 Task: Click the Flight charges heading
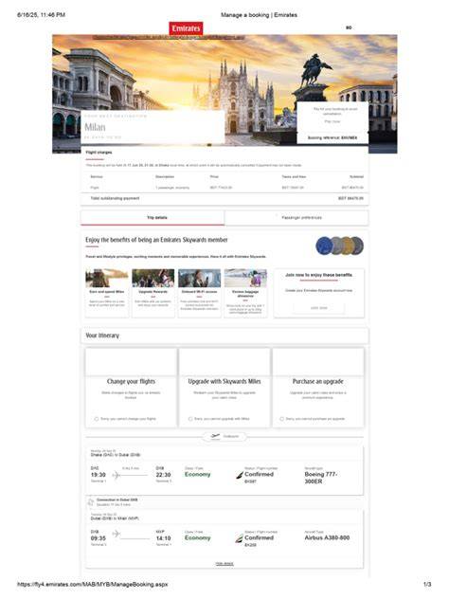tap(99, 153)
